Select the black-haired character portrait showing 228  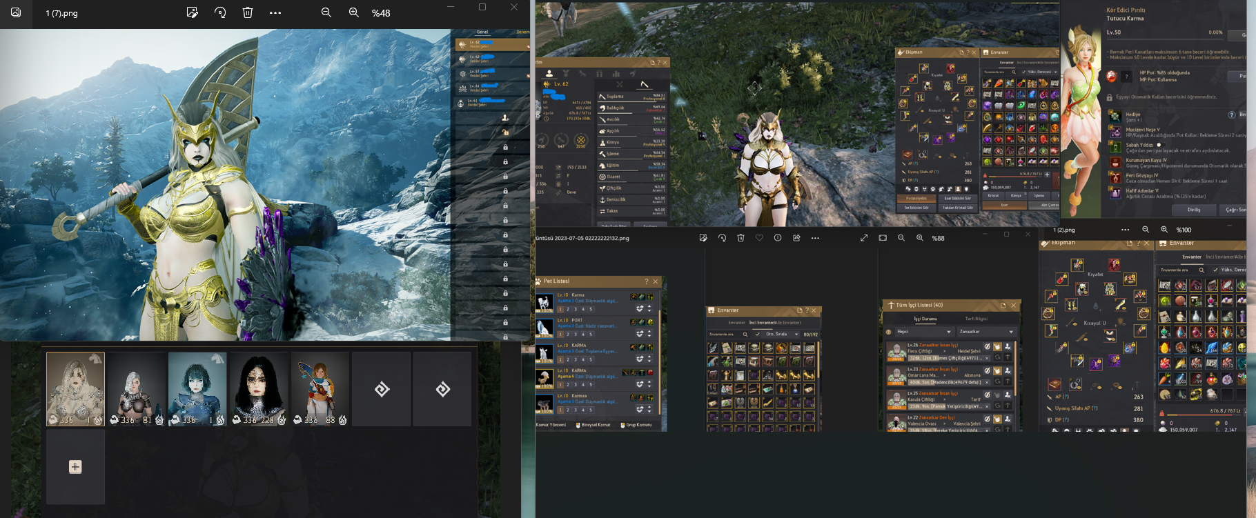pos(259,390)
